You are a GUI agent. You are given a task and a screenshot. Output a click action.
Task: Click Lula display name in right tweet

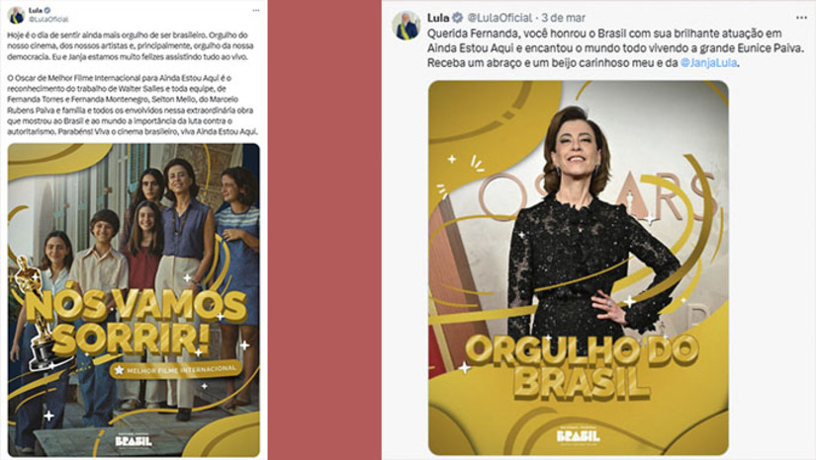click(437, 18)
